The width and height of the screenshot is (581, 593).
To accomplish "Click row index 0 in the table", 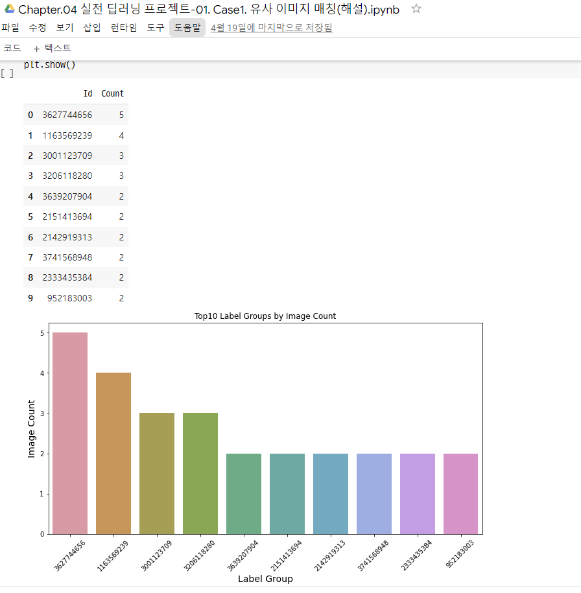I will click(30, 115).
